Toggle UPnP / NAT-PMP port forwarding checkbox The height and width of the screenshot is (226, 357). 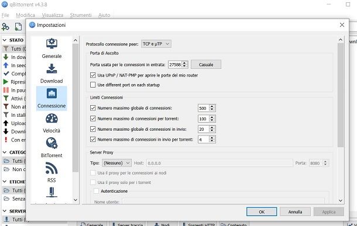pyautogui.click(x=92, y=75)
